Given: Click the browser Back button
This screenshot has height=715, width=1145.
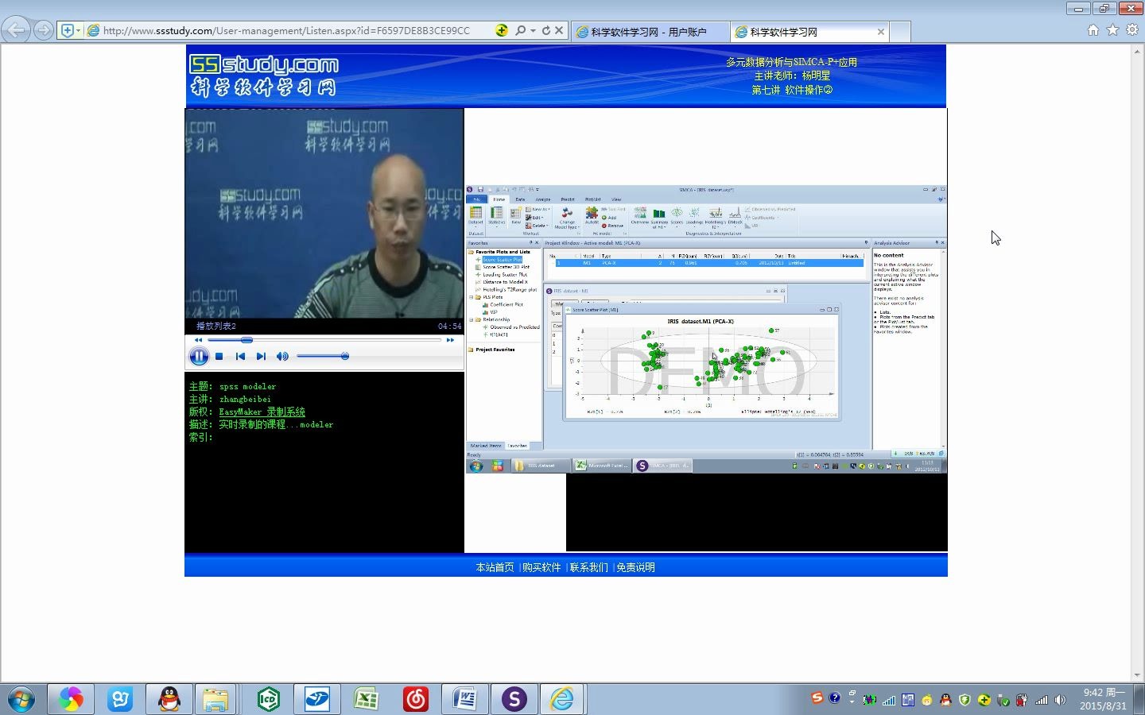Looking at the screenshot, I should 16,30.
